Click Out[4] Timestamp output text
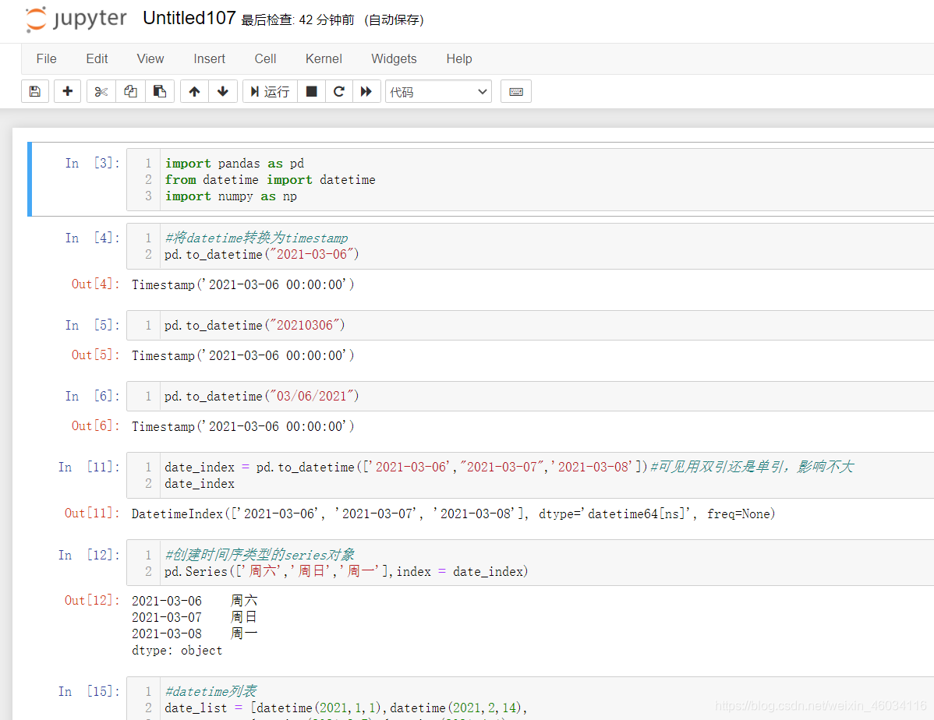Screen dimensions: 934x720 (243, 284)
